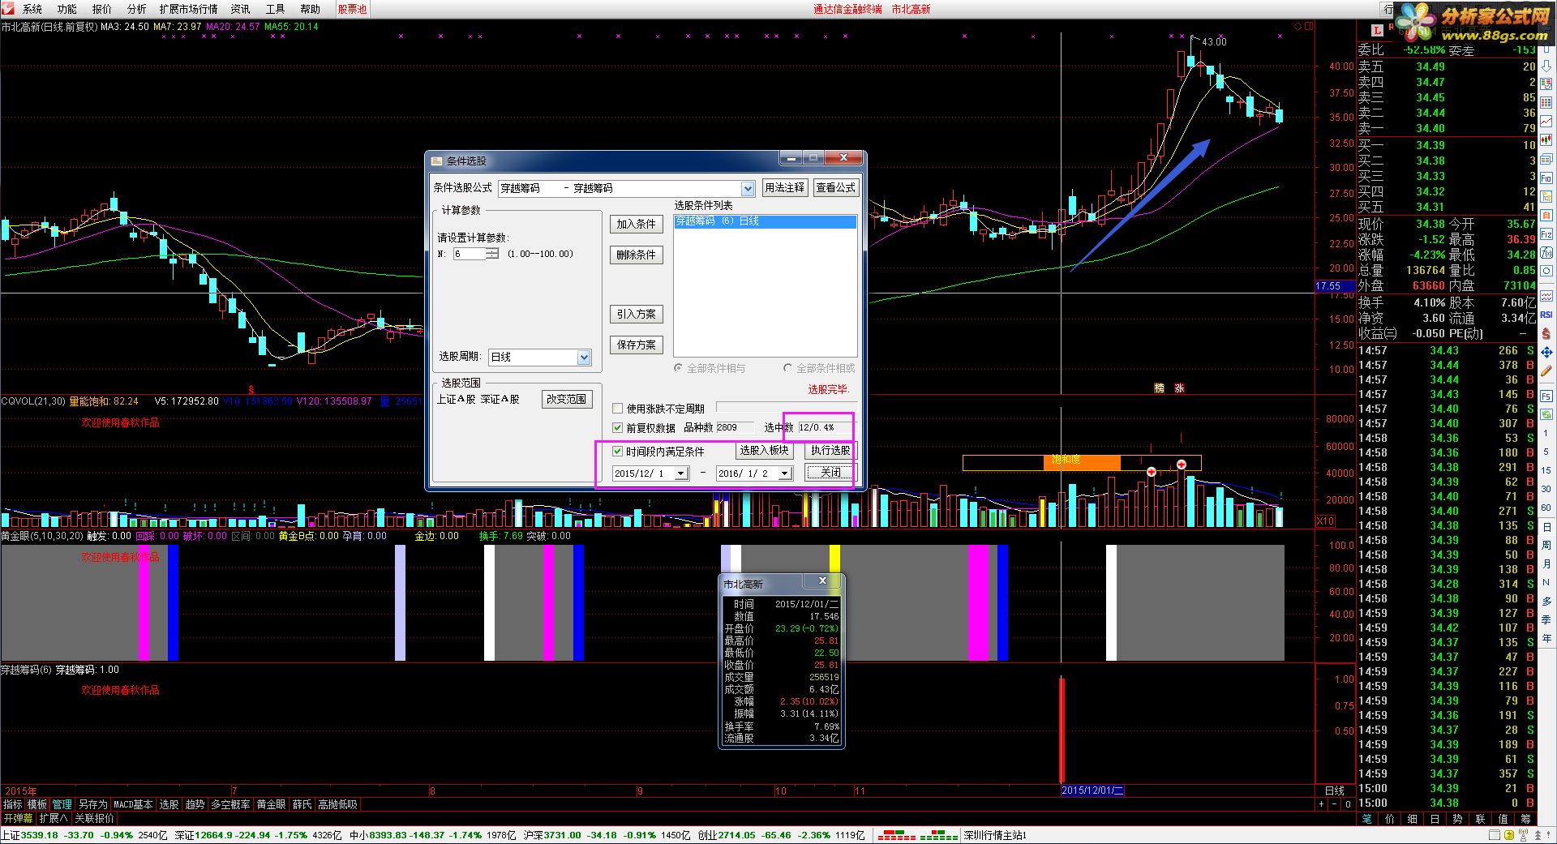Screen dimensions: 1557x844
Task: Switch to the 黄金眼 indicator tab
Action: (x=271, y=804)
